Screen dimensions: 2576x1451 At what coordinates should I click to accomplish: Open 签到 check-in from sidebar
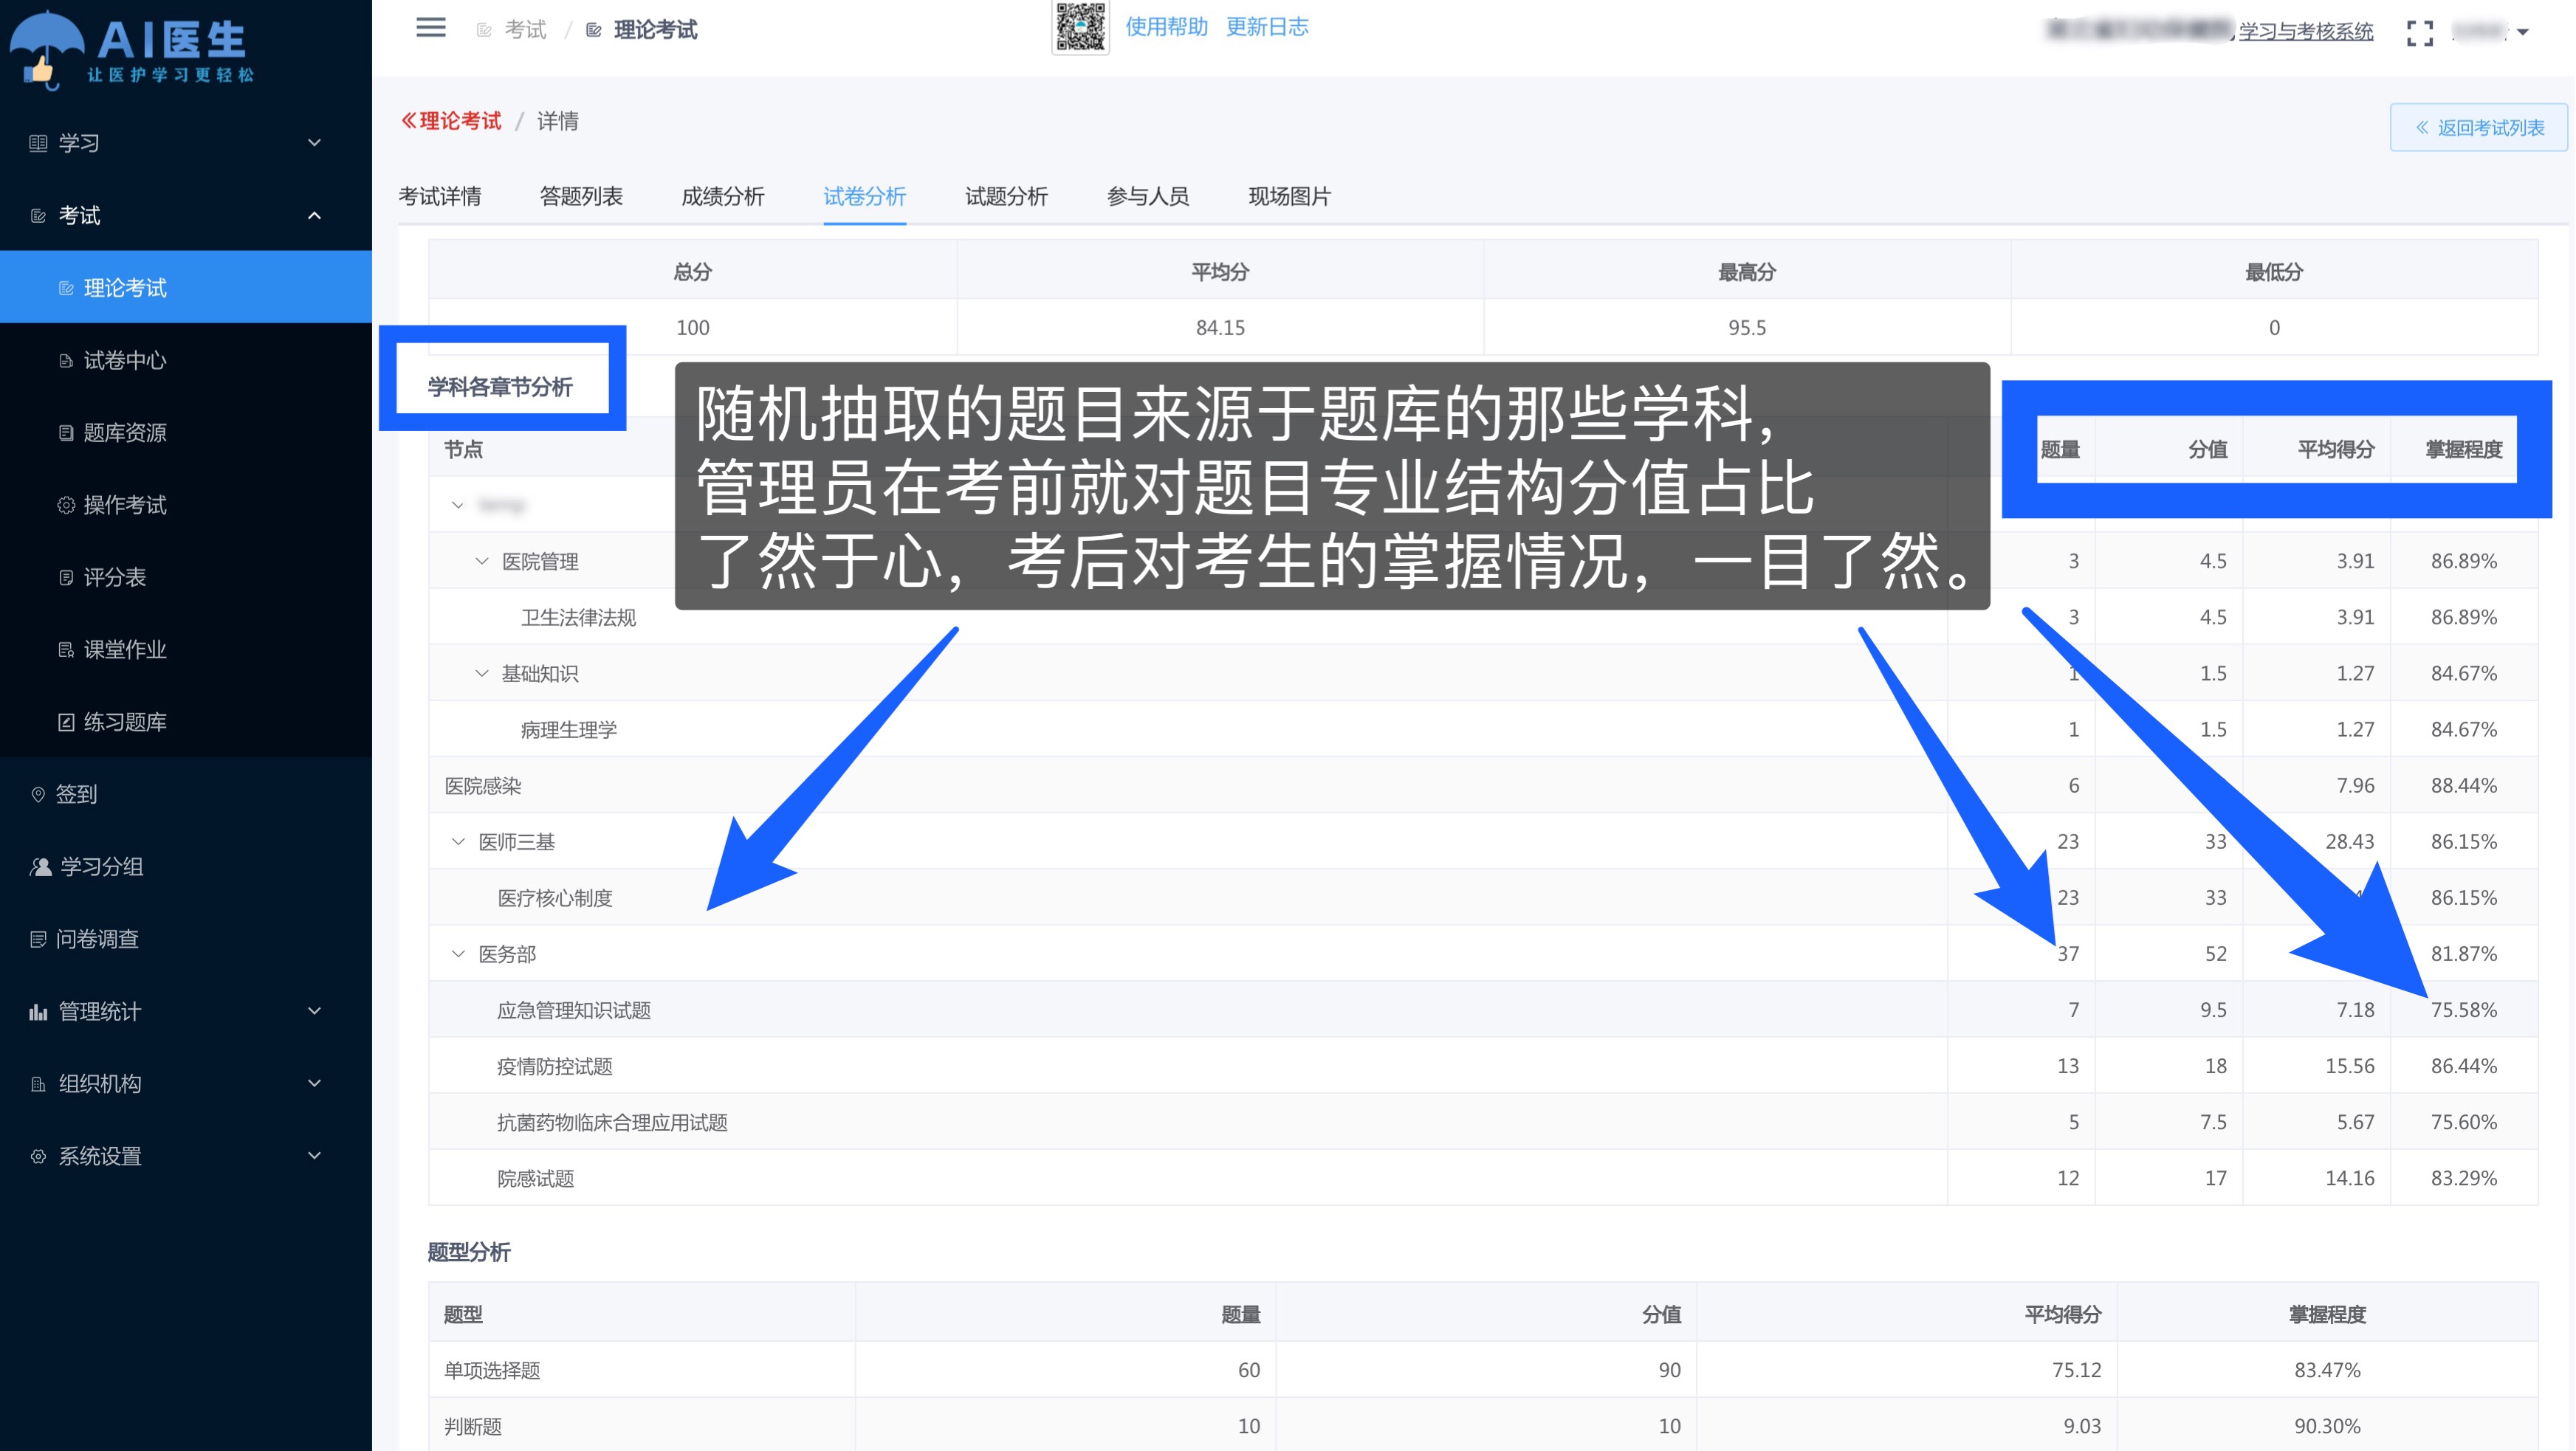coord(186,793)
